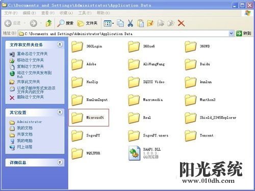Click the Cut scissors icon
The height and width of the screenshot is (191, 255).
click(x=131, y=23)
